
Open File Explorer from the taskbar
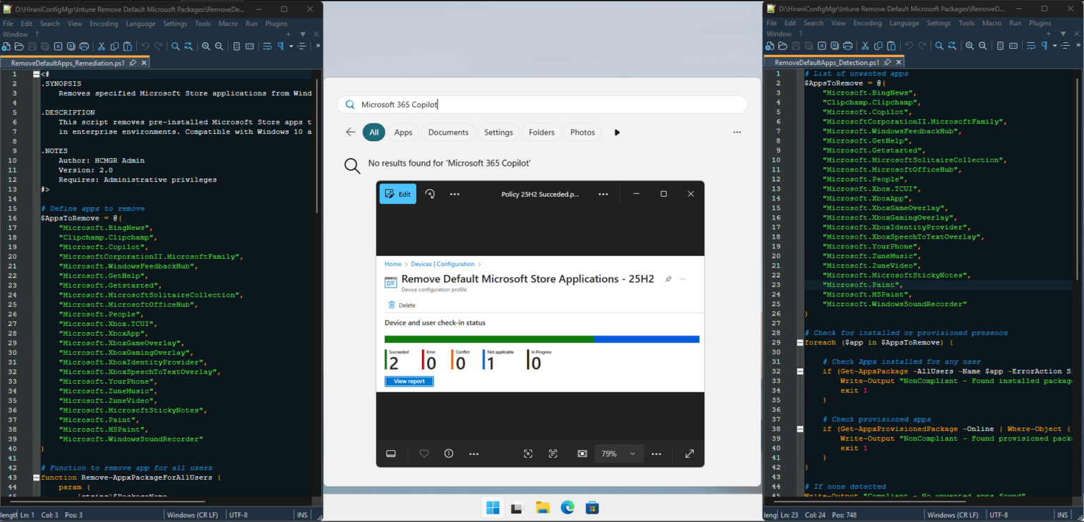click(x=542, y=507)
